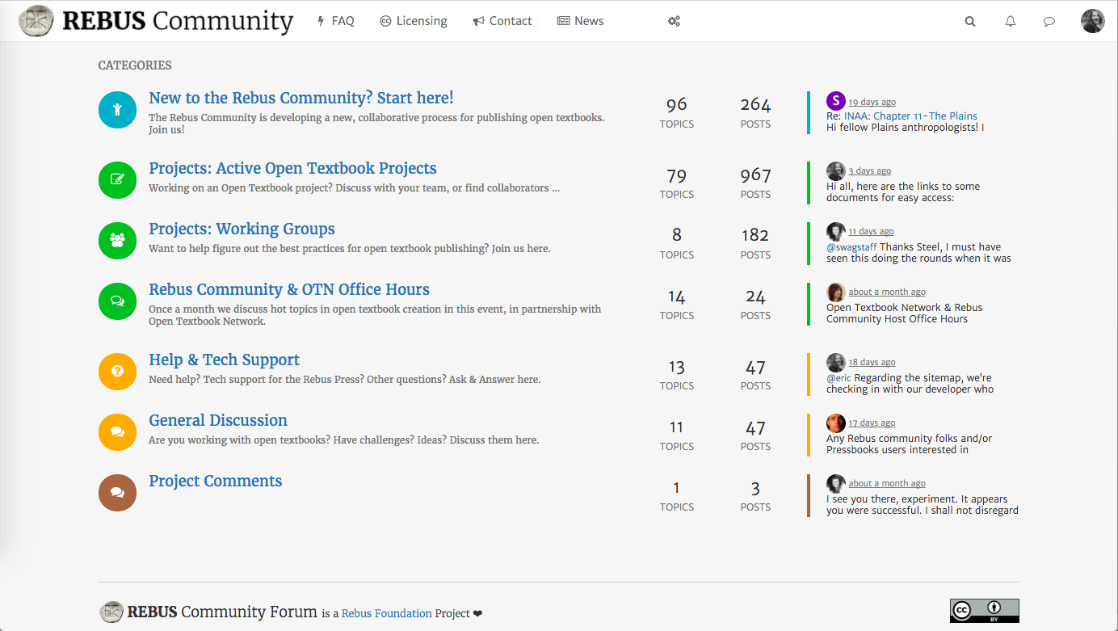Click the '182' posts count
This screenshot has width=1118, height=631.
755,235
